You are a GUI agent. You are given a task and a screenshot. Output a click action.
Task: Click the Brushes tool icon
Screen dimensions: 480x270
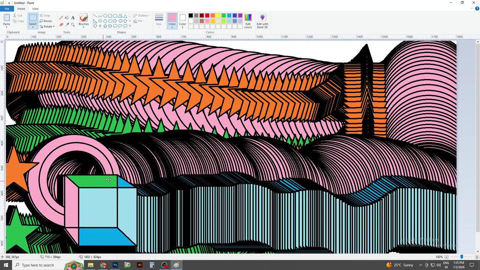pyautogui.click(x=84, y=18)
